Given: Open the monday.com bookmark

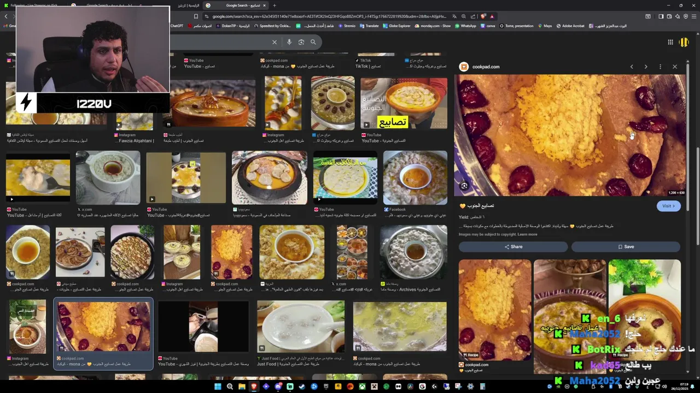Looking at the screenshot, I should coord(433,26).
